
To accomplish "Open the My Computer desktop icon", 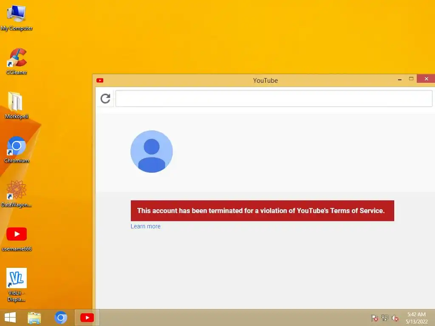I will tap(17, 17).
